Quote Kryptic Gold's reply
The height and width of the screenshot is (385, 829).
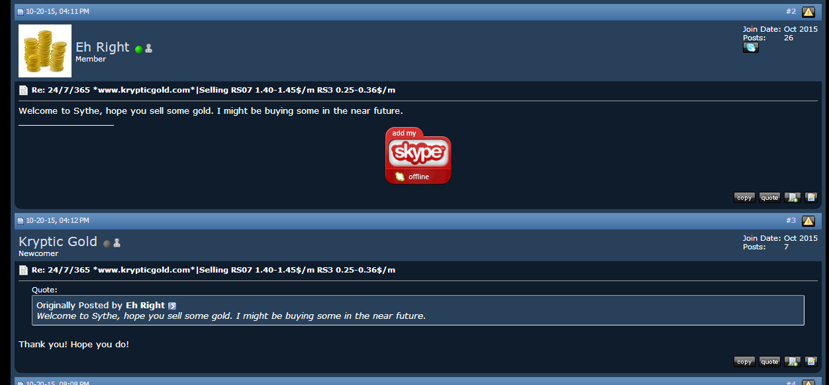(770, 361)
